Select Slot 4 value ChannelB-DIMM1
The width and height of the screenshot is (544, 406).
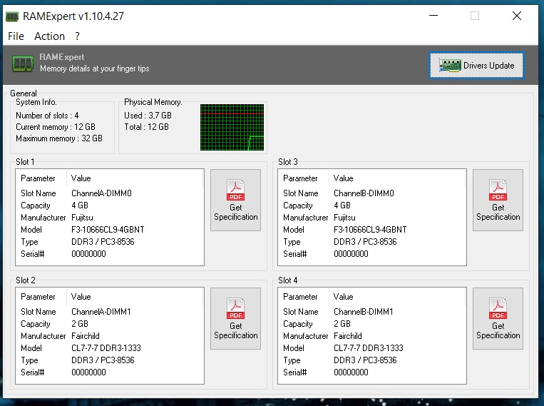pos(363,312)
